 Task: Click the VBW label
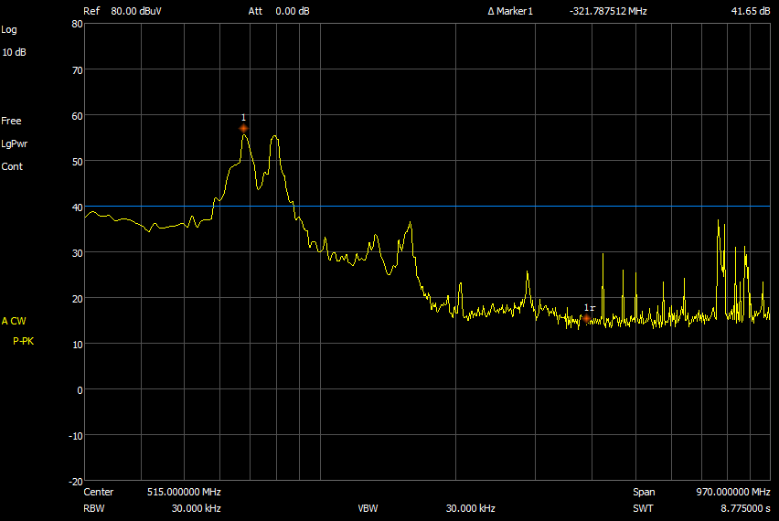point(368,508)
